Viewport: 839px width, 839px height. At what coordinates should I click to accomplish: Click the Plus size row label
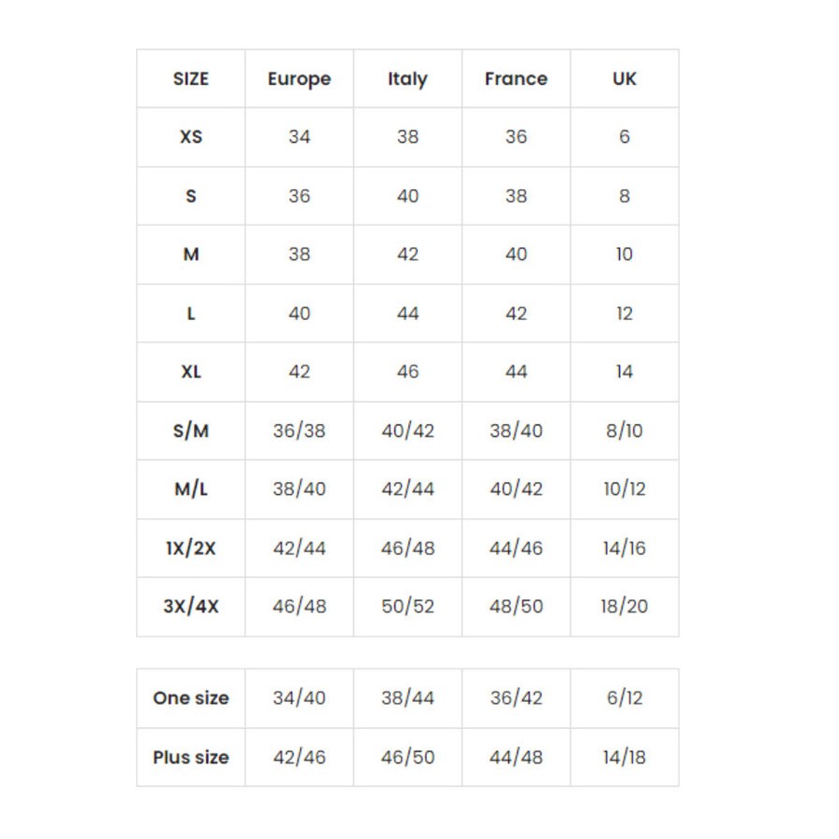(191, 757)
